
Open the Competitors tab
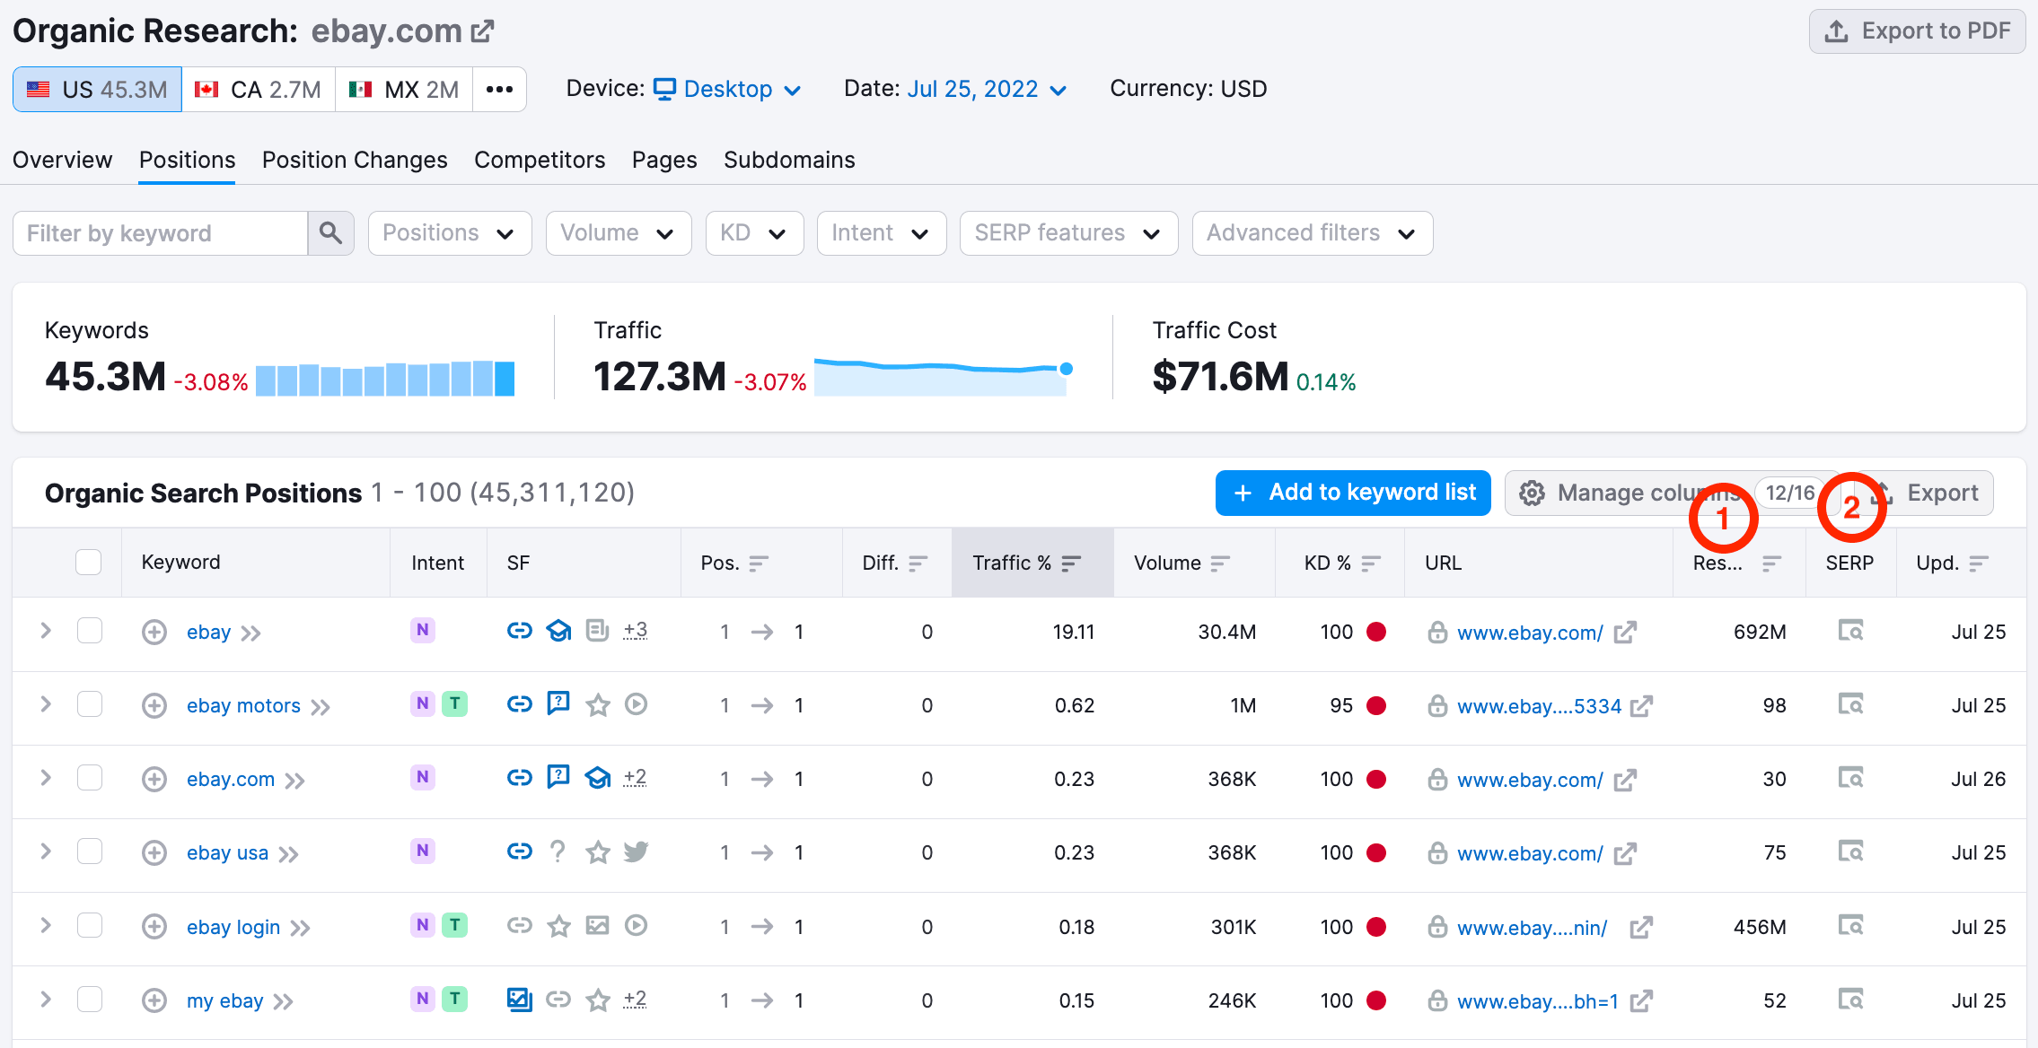(540, 160)
